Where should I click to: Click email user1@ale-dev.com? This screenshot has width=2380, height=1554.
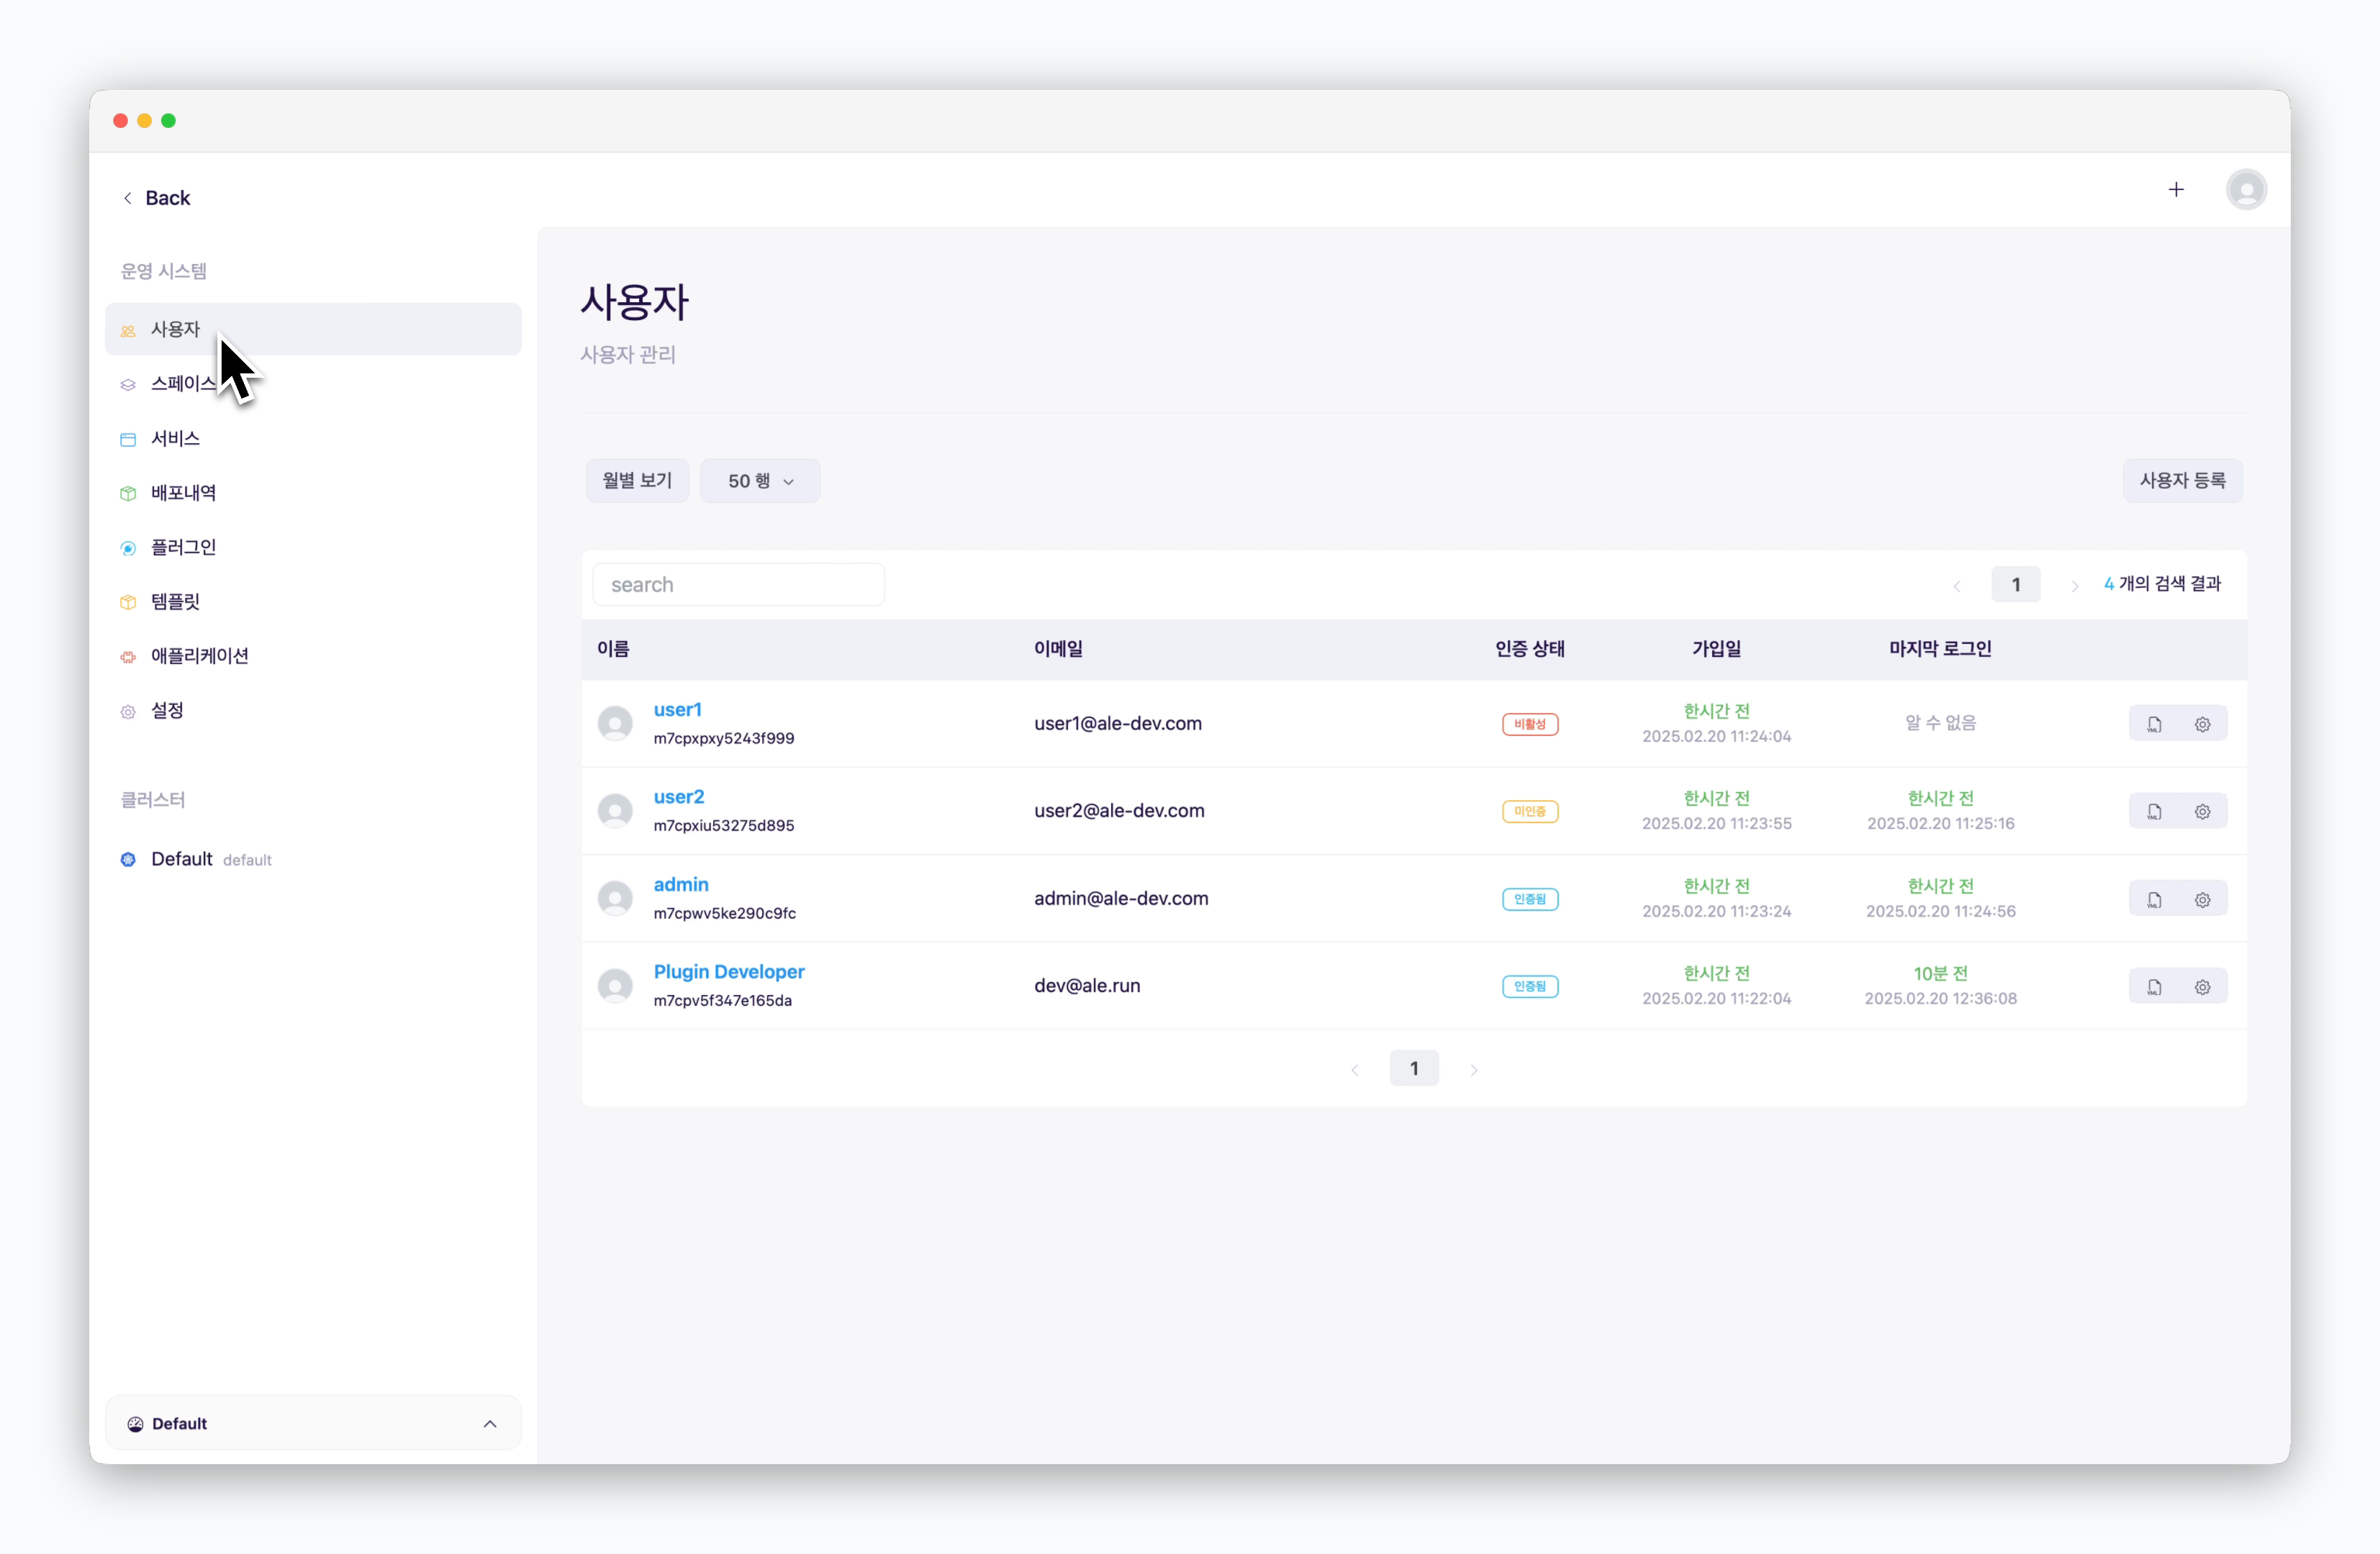click(1118, 724)
